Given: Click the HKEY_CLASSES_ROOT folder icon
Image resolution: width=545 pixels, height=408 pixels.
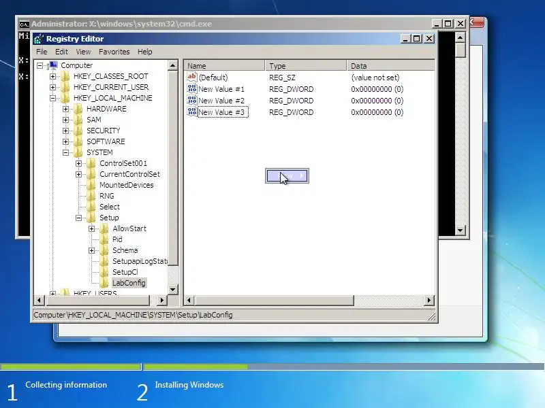Looking at the screenshot, I should [x=65, y=76].
